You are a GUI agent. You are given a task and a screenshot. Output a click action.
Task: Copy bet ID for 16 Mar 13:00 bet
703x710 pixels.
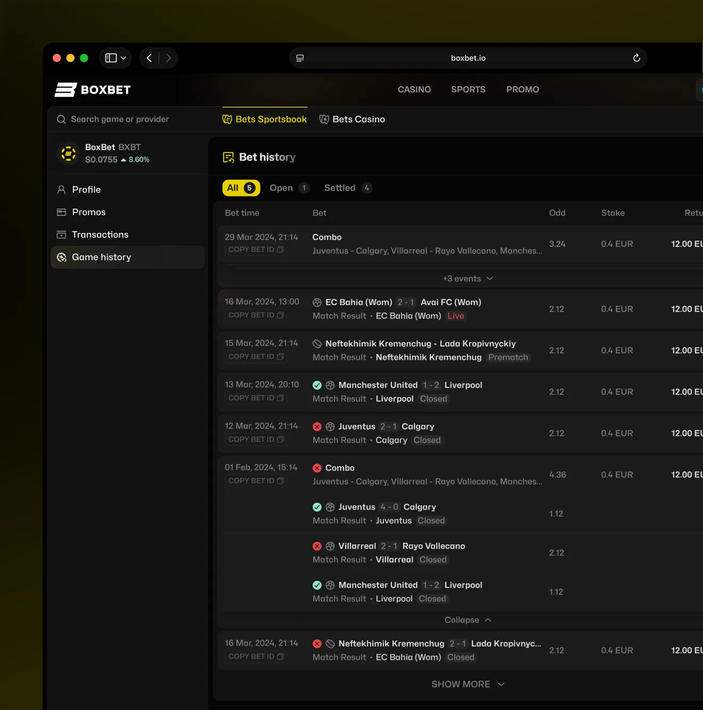[256, 315]
